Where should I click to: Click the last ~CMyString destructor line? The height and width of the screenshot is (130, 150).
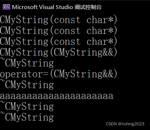click(27, 117)
